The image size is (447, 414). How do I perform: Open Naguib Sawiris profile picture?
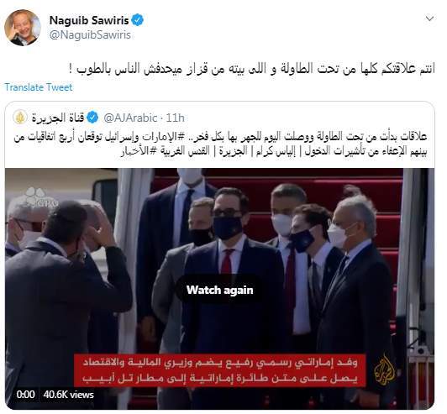pyautogui.click(x=23, y=28)
